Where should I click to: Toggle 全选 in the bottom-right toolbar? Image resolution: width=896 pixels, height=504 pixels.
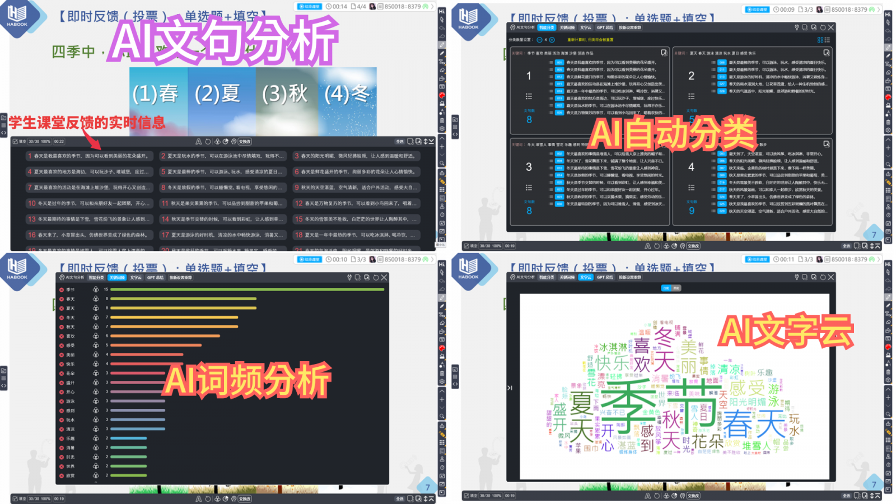847,496
